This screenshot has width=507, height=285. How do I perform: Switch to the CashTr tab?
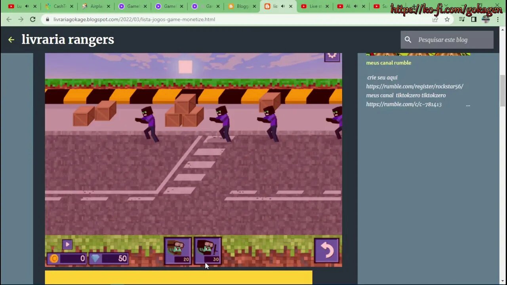[59, 6]
